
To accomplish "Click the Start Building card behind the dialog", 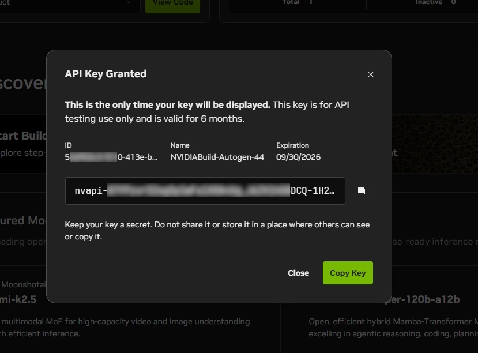I will click(23, 144).
